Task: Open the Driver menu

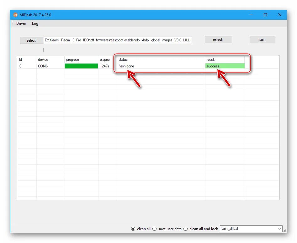Action: tap(21, 24)
